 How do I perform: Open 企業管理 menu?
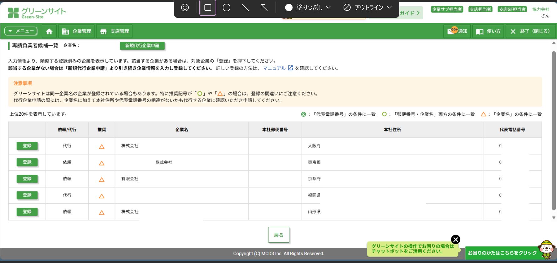click(x=77, y=31)
